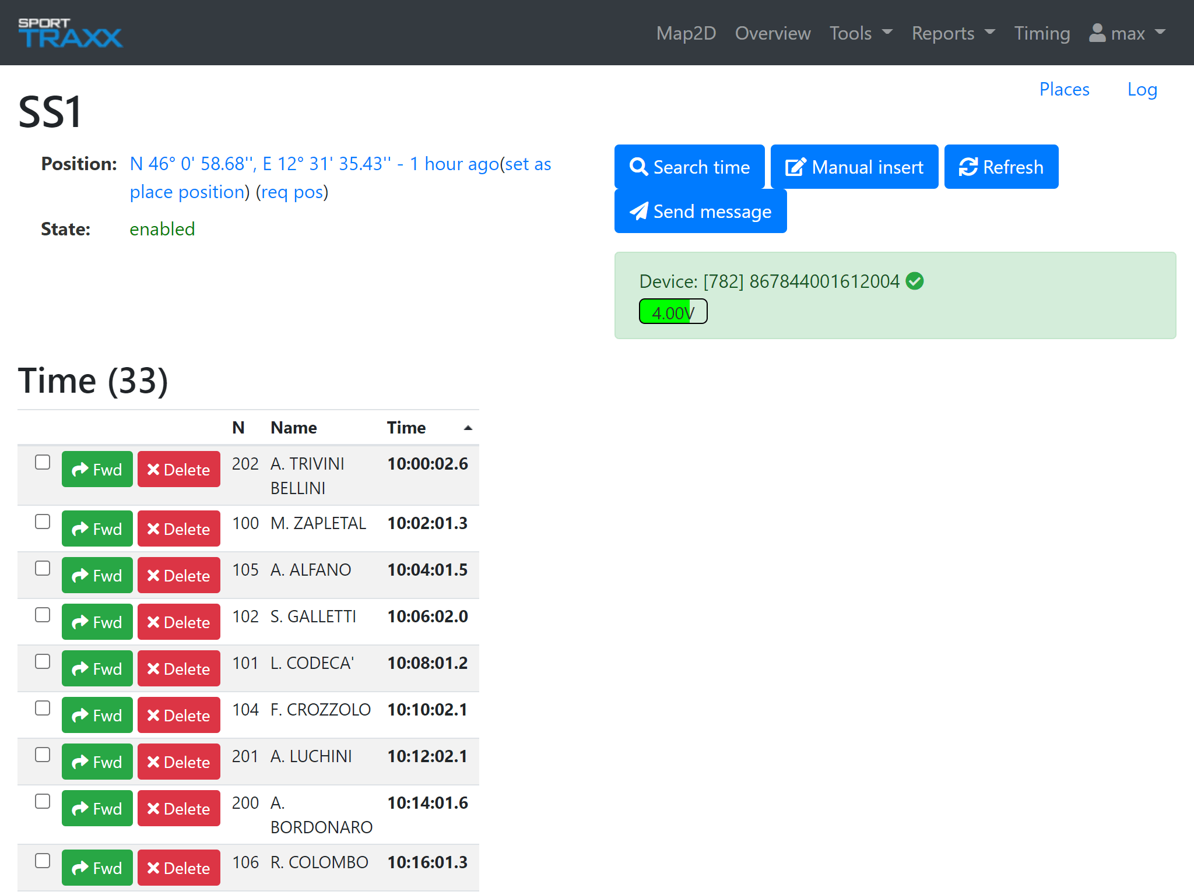Open the Tools dropdown menu
1194x895 pixels.
(x=861, y=33)
